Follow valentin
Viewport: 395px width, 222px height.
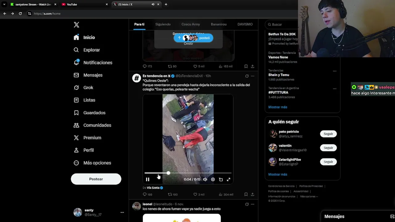click(x=328, y=148)
